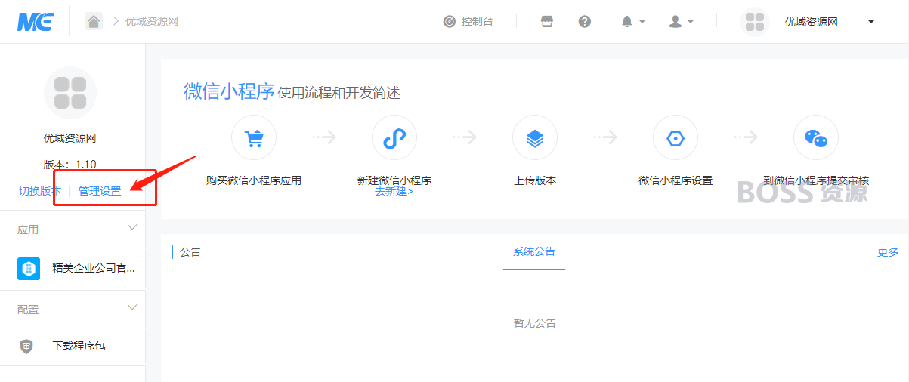Open the 控制台 console link
The image size is (909, 382).
tap(477, 21)
